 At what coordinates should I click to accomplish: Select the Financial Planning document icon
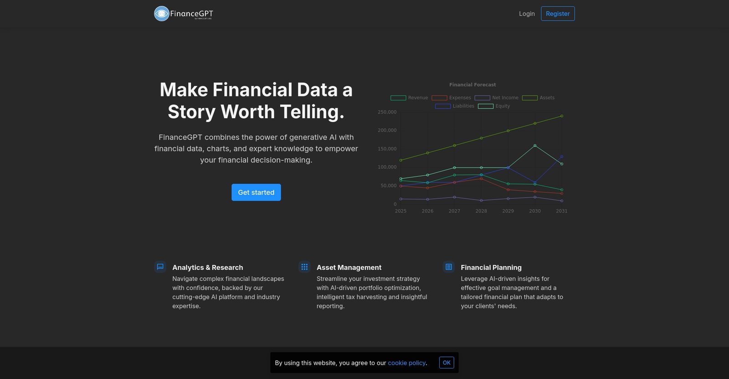pos(448,267)
